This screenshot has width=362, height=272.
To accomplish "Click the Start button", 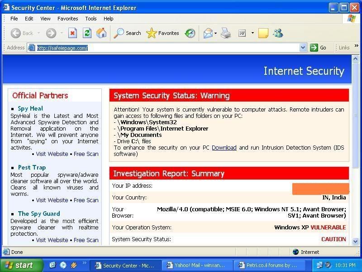I will point(21,265).
